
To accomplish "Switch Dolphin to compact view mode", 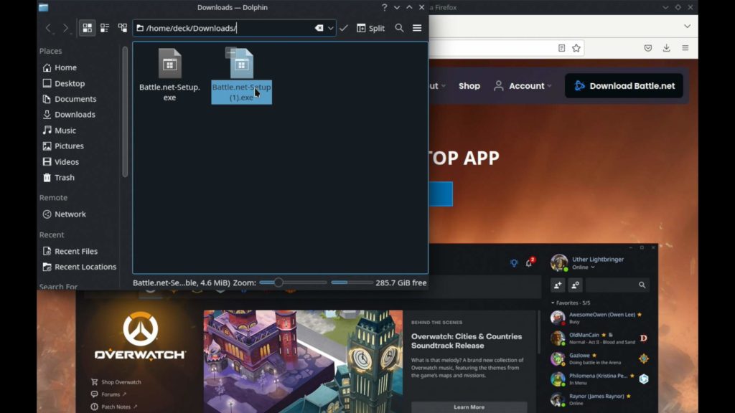I will point(105,28).
